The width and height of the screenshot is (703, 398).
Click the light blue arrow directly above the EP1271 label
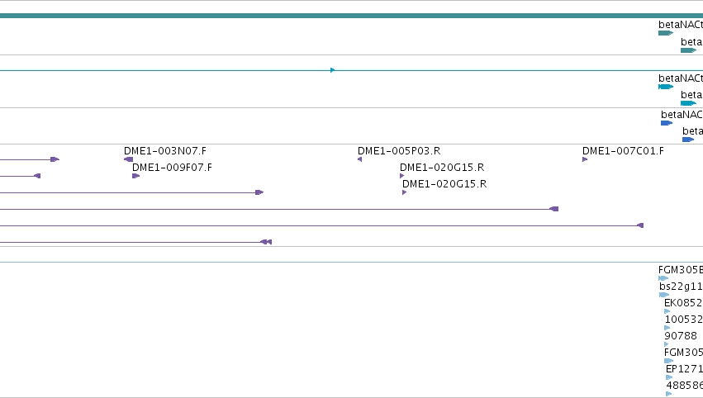(669, 361)
